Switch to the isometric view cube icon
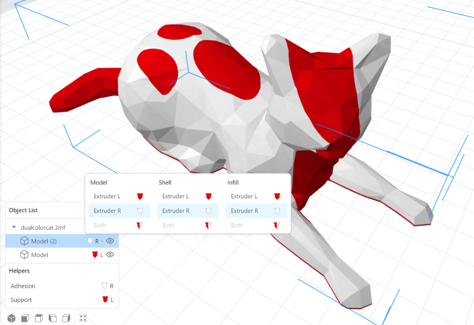Screen dimensions: 474x325 click(11, 318)
